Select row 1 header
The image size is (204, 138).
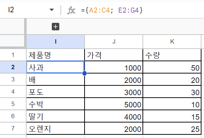(13, 55)
